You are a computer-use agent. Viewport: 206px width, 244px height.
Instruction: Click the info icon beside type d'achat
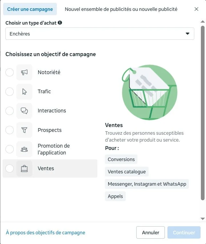[x=60, y=23]
